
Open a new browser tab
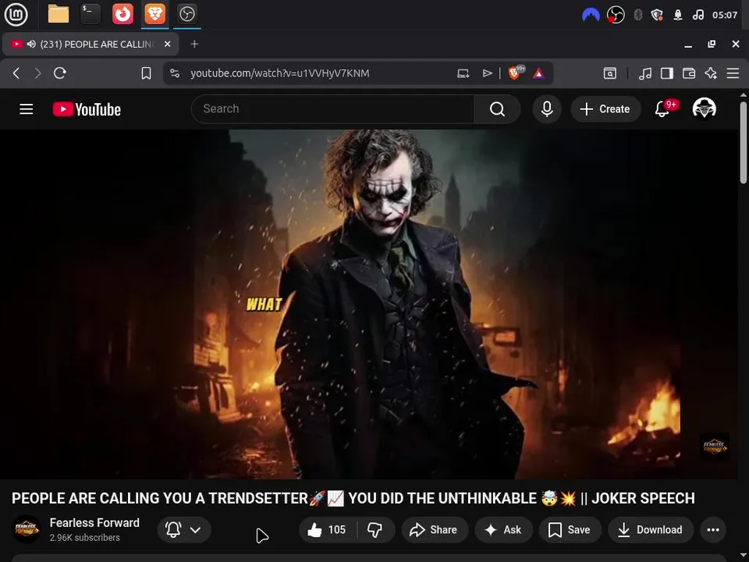click(194, 44)
